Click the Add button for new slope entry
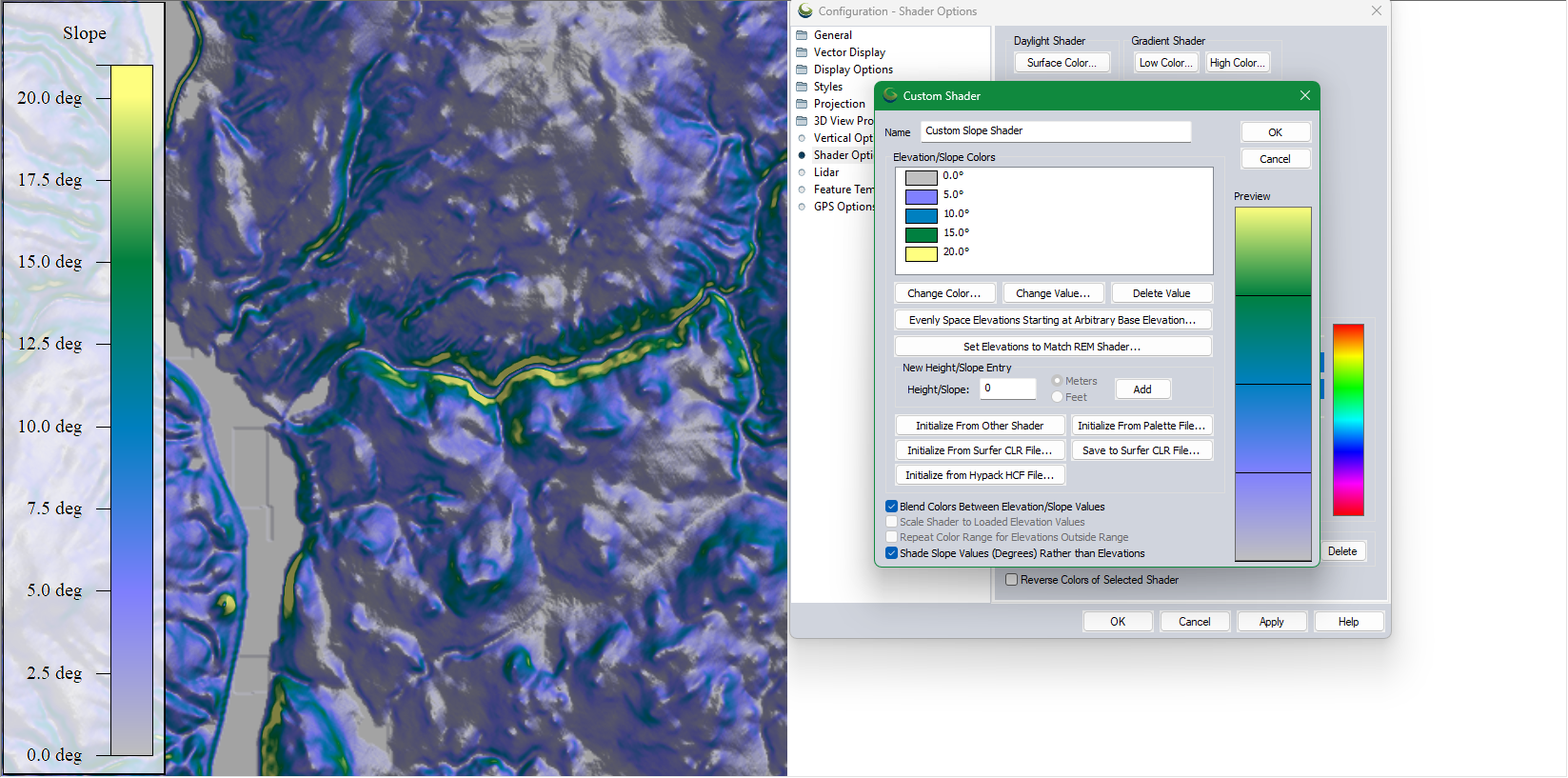1568x778 pixels. click(1142, 389)
